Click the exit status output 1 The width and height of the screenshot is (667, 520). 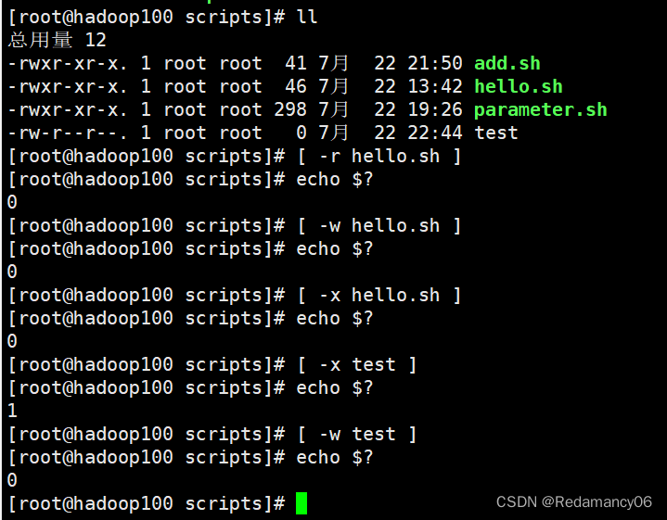point(12,411)
